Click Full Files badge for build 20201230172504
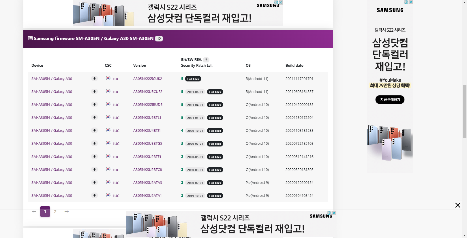Viewport: 467px width, 238px height. pos(215,118)
